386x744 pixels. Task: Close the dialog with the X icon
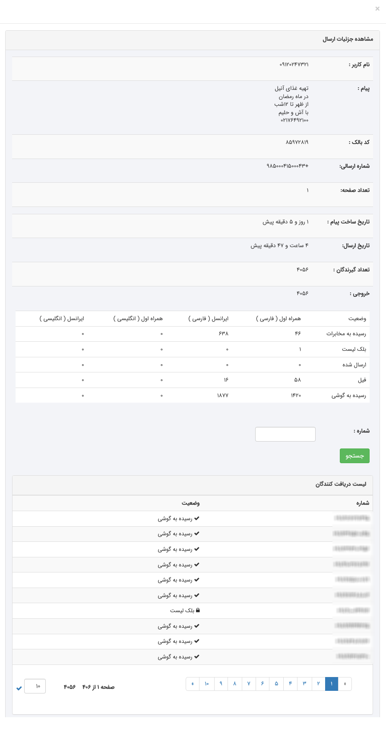point(377,9)
